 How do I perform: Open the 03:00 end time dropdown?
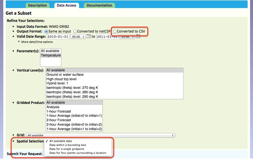pos(127,37)
